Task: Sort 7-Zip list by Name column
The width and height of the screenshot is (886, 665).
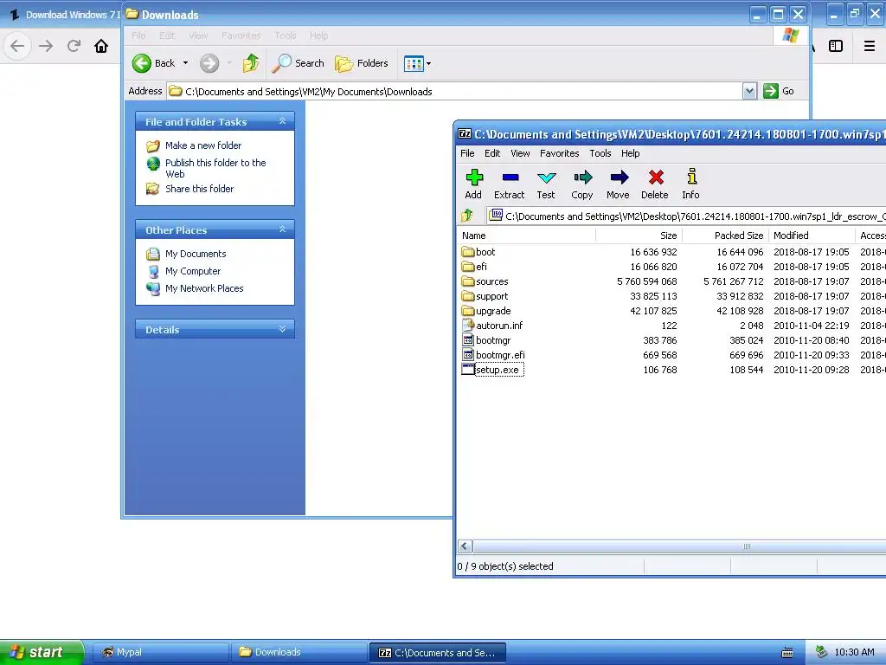Action: click(x=525, y=236)
